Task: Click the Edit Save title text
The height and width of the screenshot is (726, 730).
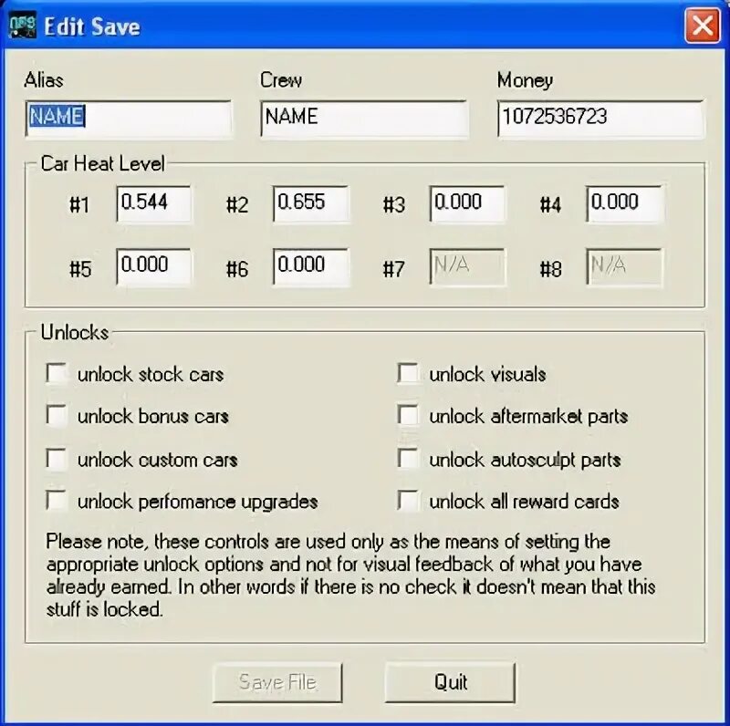Action: (92, 26)
